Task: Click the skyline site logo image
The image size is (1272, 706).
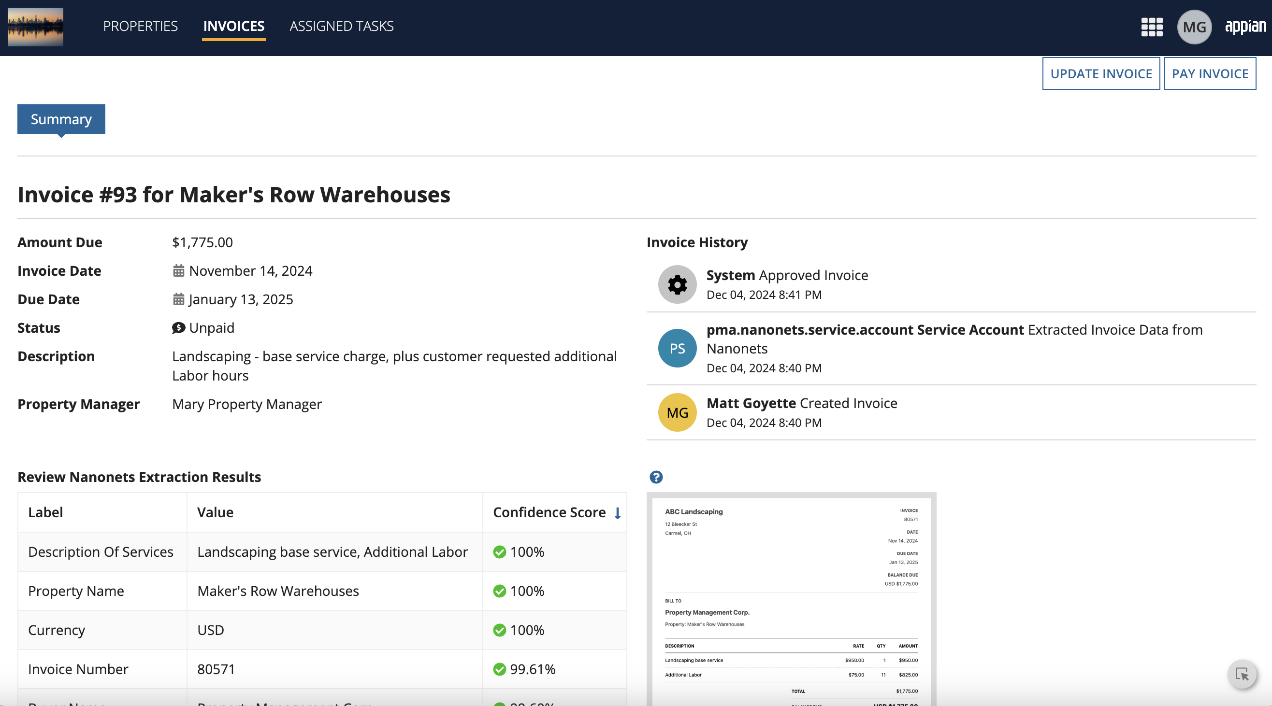Action: point(35,27)
